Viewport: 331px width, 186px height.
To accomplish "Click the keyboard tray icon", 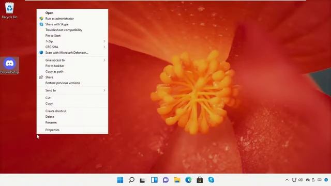I will click(320, 180).
